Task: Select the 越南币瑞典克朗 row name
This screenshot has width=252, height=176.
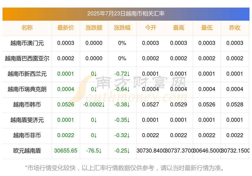Action: (27, 89)
